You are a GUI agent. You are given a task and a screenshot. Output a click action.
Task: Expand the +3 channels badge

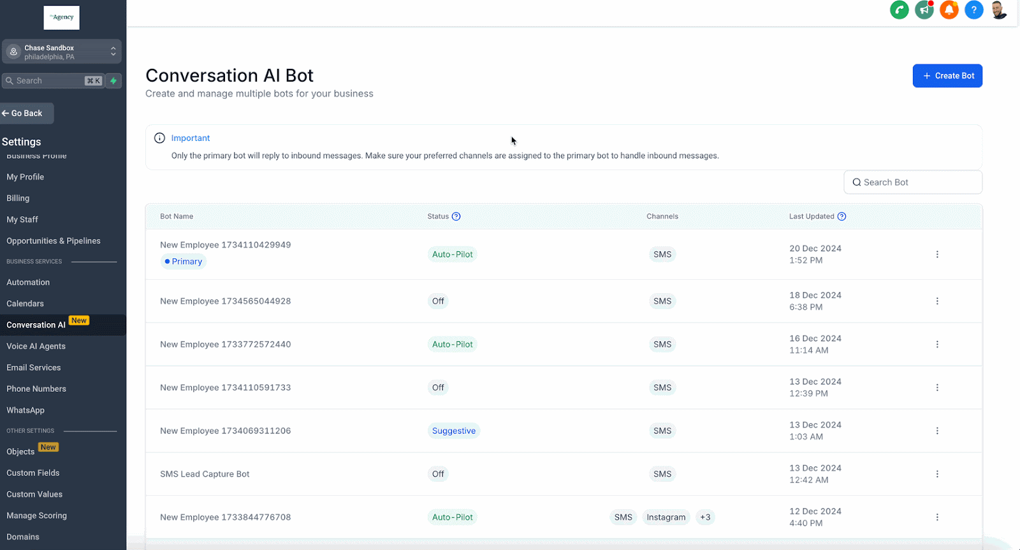[x=705, y=517]
